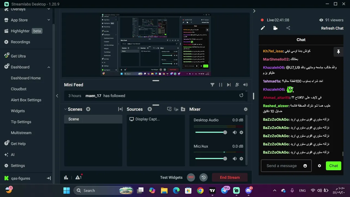Expand the App Store chevron
This screenshot has width=350, height=197.
pyautogui.click(x=49, y=20)
